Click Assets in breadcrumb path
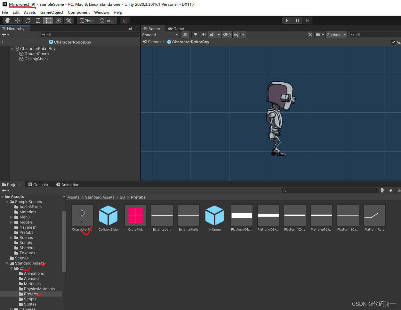This screenshot has height=310, width=401. [x=73, y=197]
